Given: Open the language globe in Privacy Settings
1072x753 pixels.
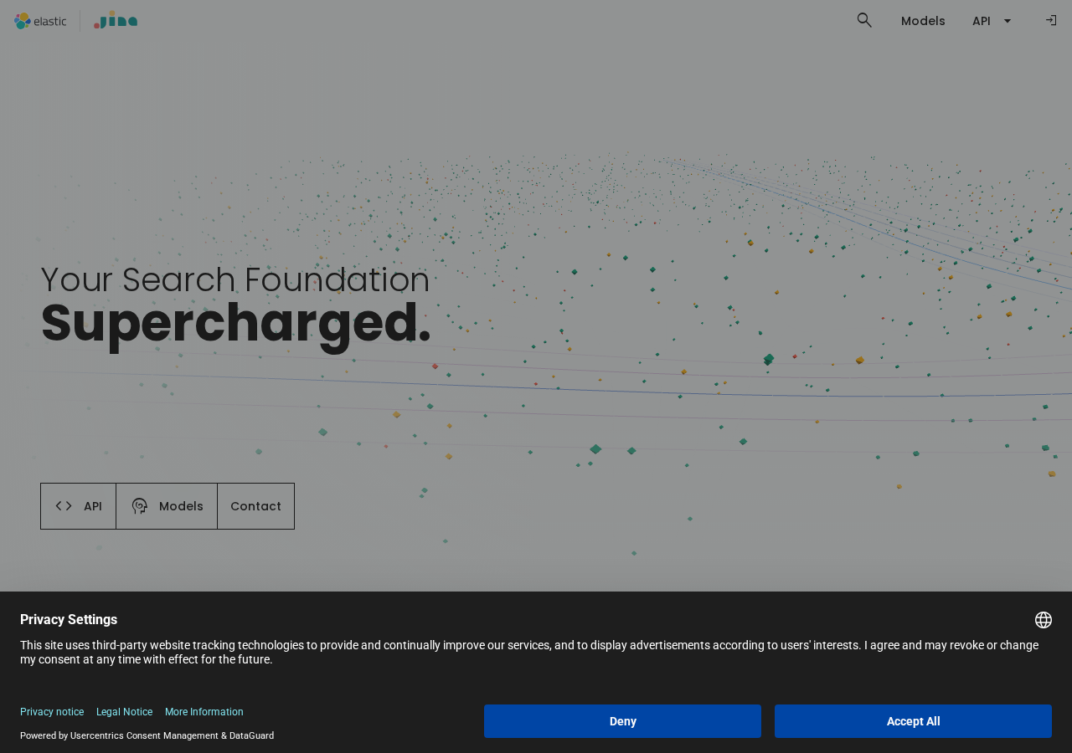Looking at the screenshot, I should (1044, 620).
